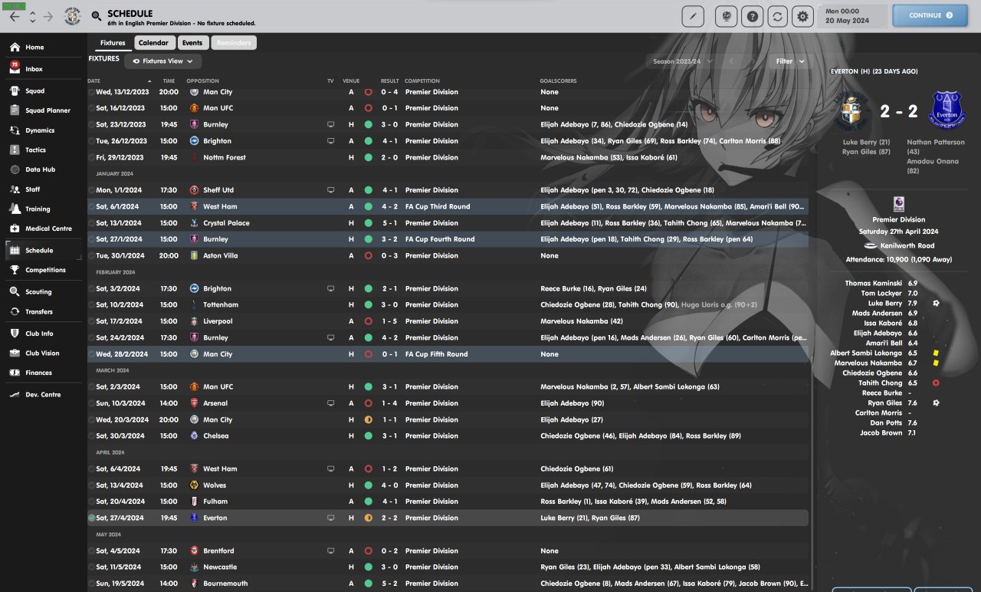Toggle check circle on Wed, 13/12/2023 row
The width and height of the screenshot is (981, 592).
[91, 92]
